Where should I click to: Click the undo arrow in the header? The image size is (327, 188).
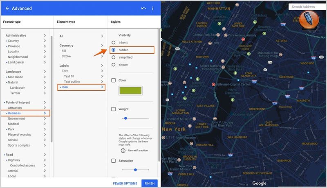[143, 8]
